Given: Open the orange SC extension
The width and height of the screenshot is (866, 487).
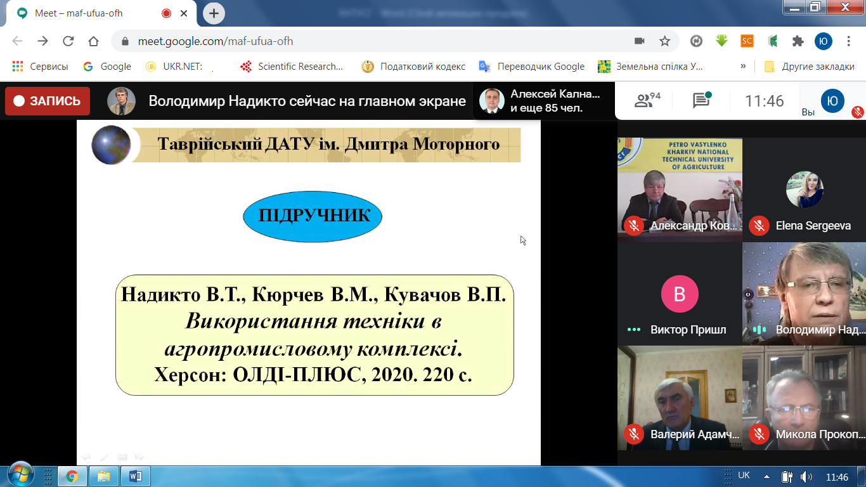Looking at the screenshot, I should 747,41.
